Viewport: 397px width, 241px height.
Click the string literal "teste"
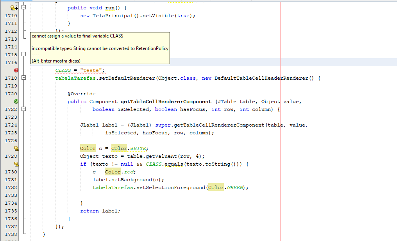click(x=91, y=70)
